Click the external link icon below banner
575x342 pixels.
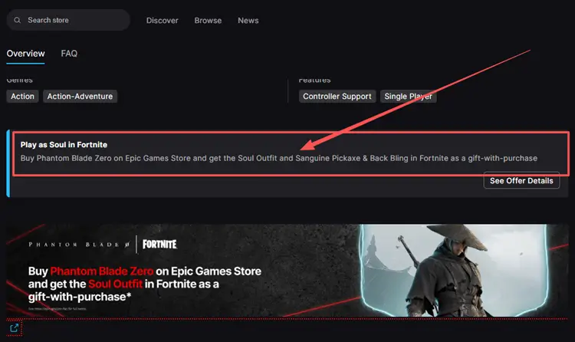(15, 327)
